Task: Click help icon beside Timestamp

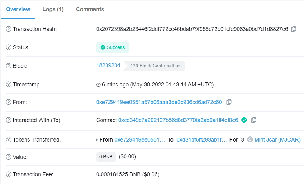Action: [x=8, y=85]
